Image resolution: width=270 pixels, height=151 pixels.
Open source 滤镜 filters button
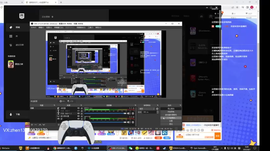point(71,101)
